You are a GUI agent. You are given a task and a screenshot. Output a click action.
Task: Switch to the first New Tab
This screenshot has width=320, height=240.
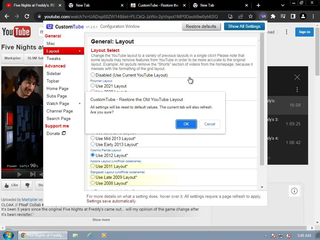click(96, 5)
